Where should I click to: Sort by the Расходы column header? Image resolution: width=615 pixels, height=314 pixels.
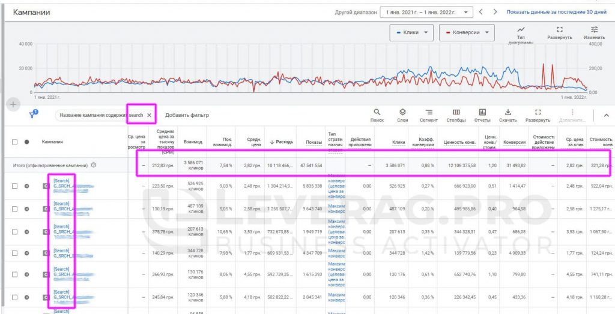click(x=281, y=142)
